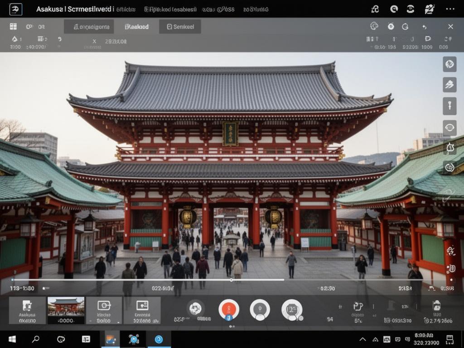Select the pin marker tool
Image resolution: width=464 pixels, height=348 pixels.
click(449, 105)
